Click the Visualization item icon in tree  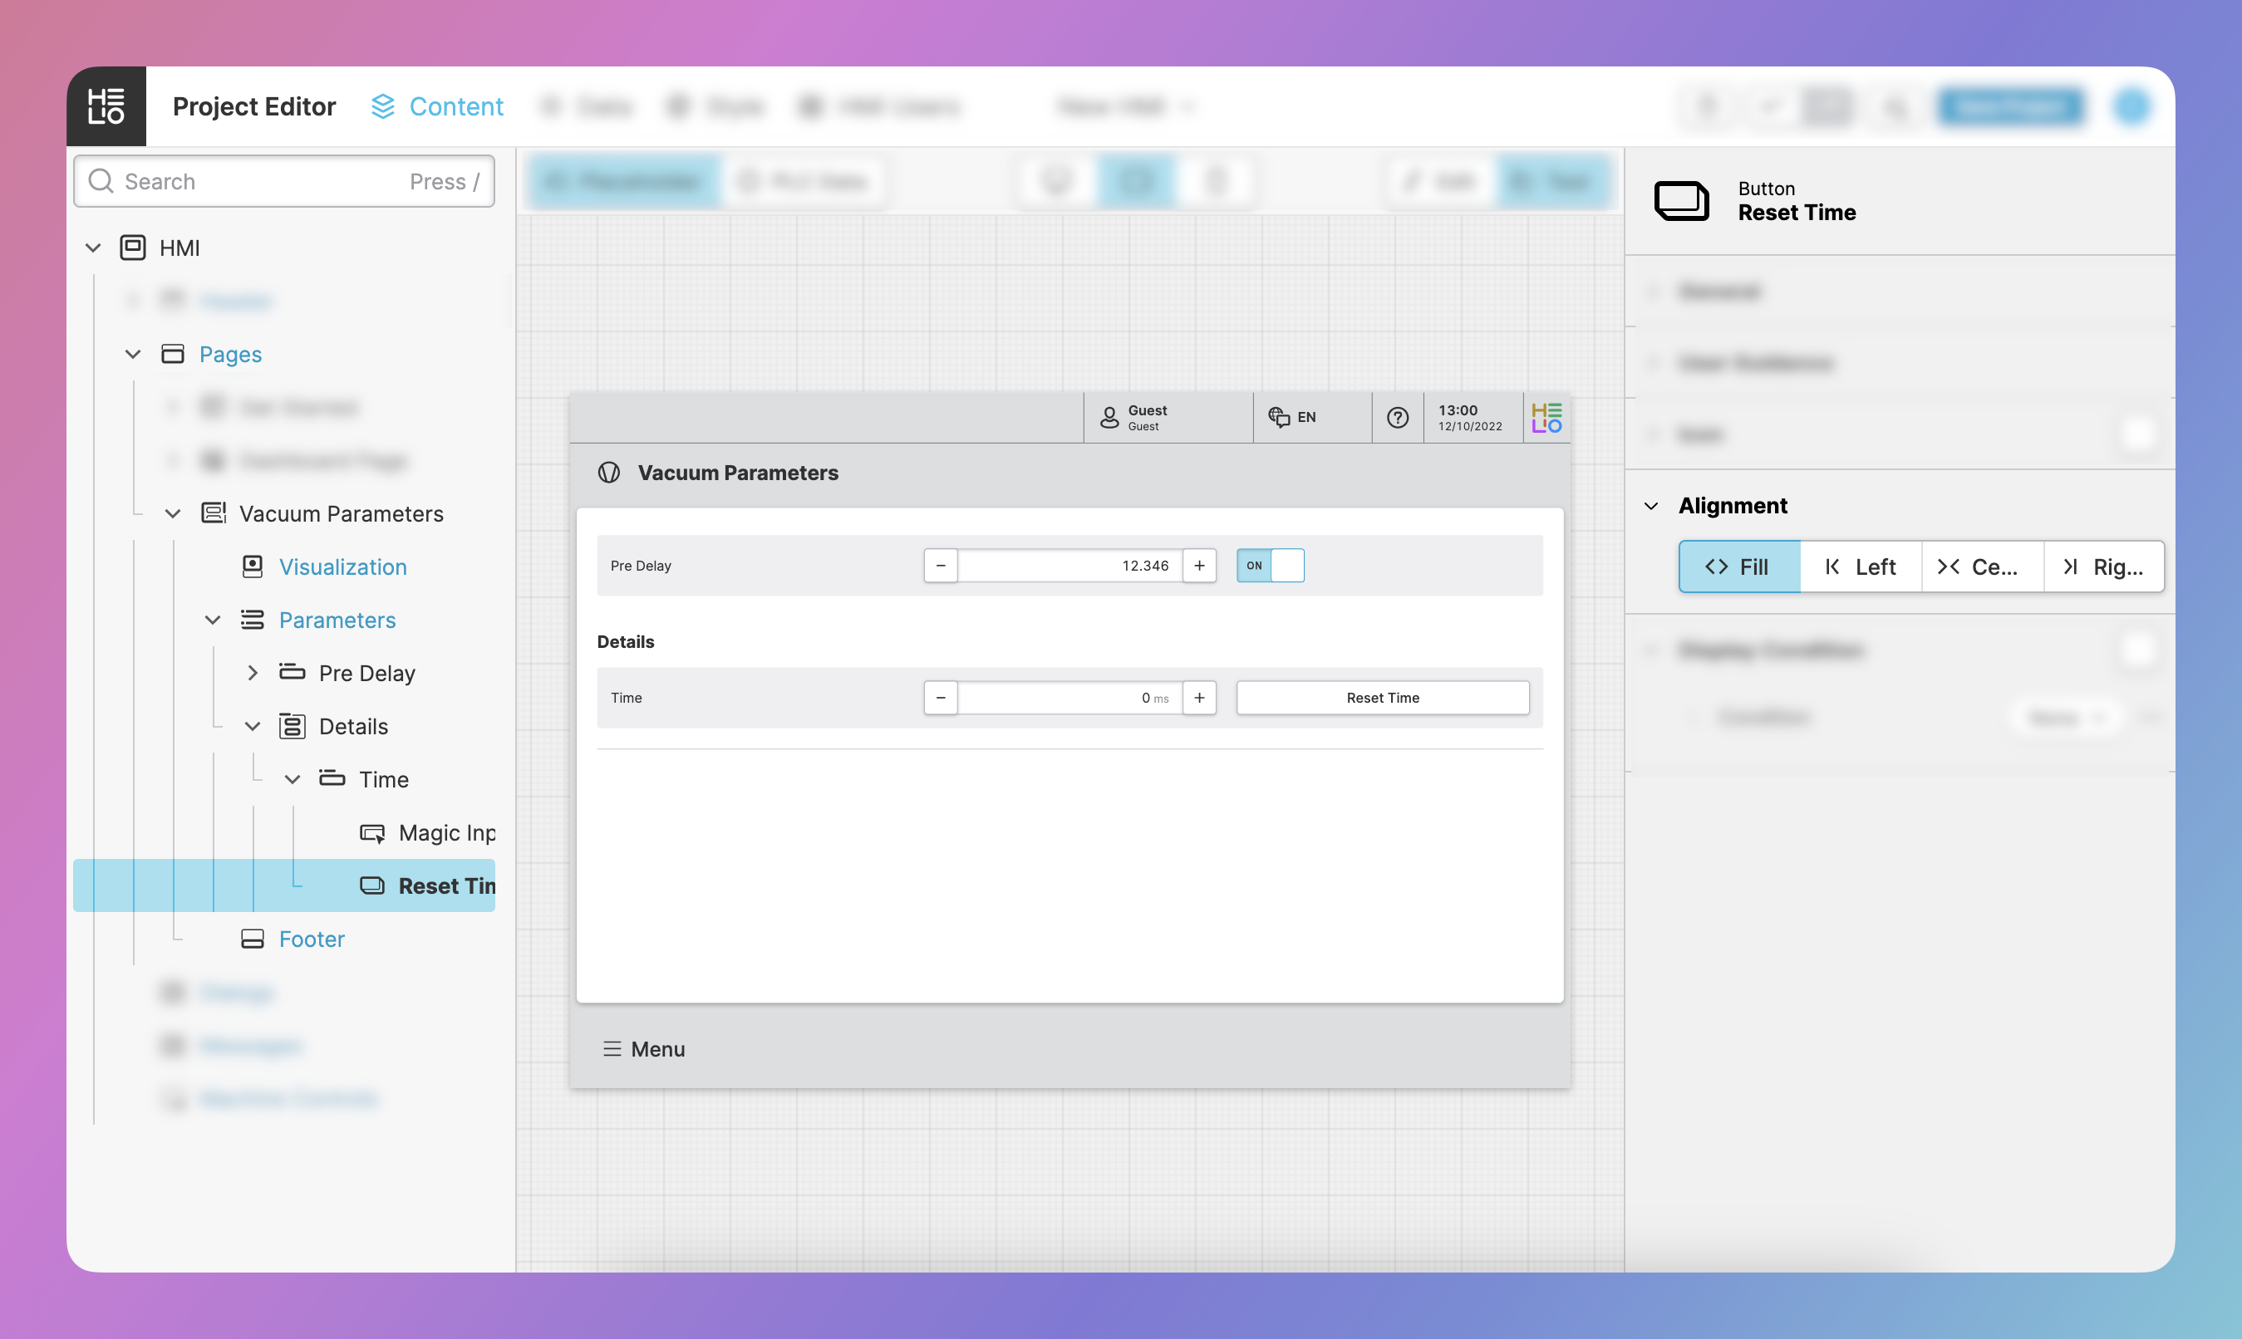tap(252, 566)
